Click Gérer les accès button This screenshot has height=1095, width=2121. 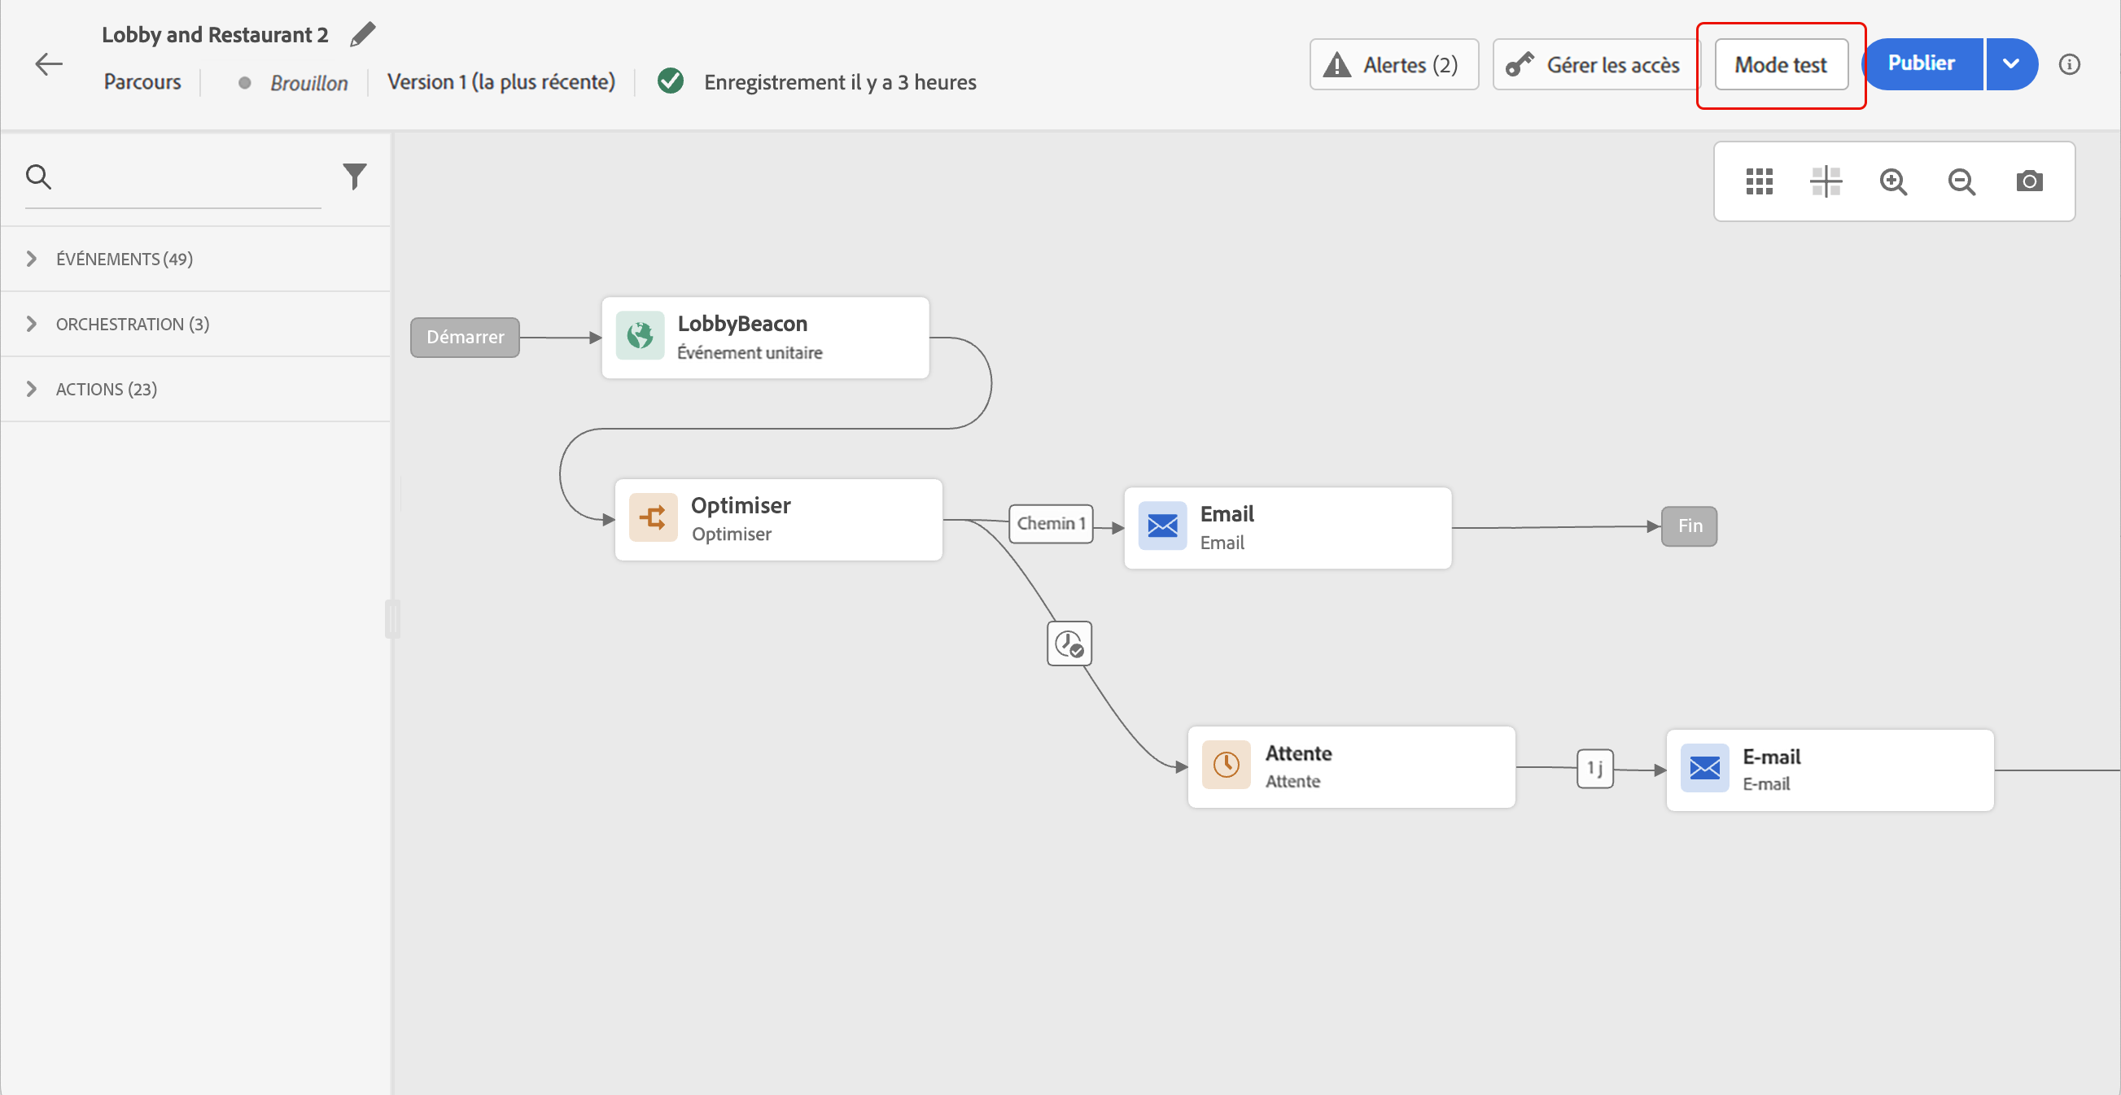click(x=1595, y=64)
